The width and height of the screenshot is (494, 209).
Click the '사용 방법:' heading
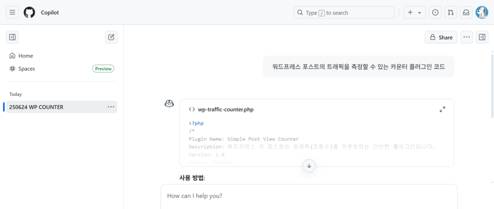coord(192,178)
